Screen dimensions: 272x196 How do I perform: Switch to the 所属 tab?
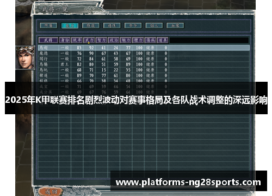[48, 25]
